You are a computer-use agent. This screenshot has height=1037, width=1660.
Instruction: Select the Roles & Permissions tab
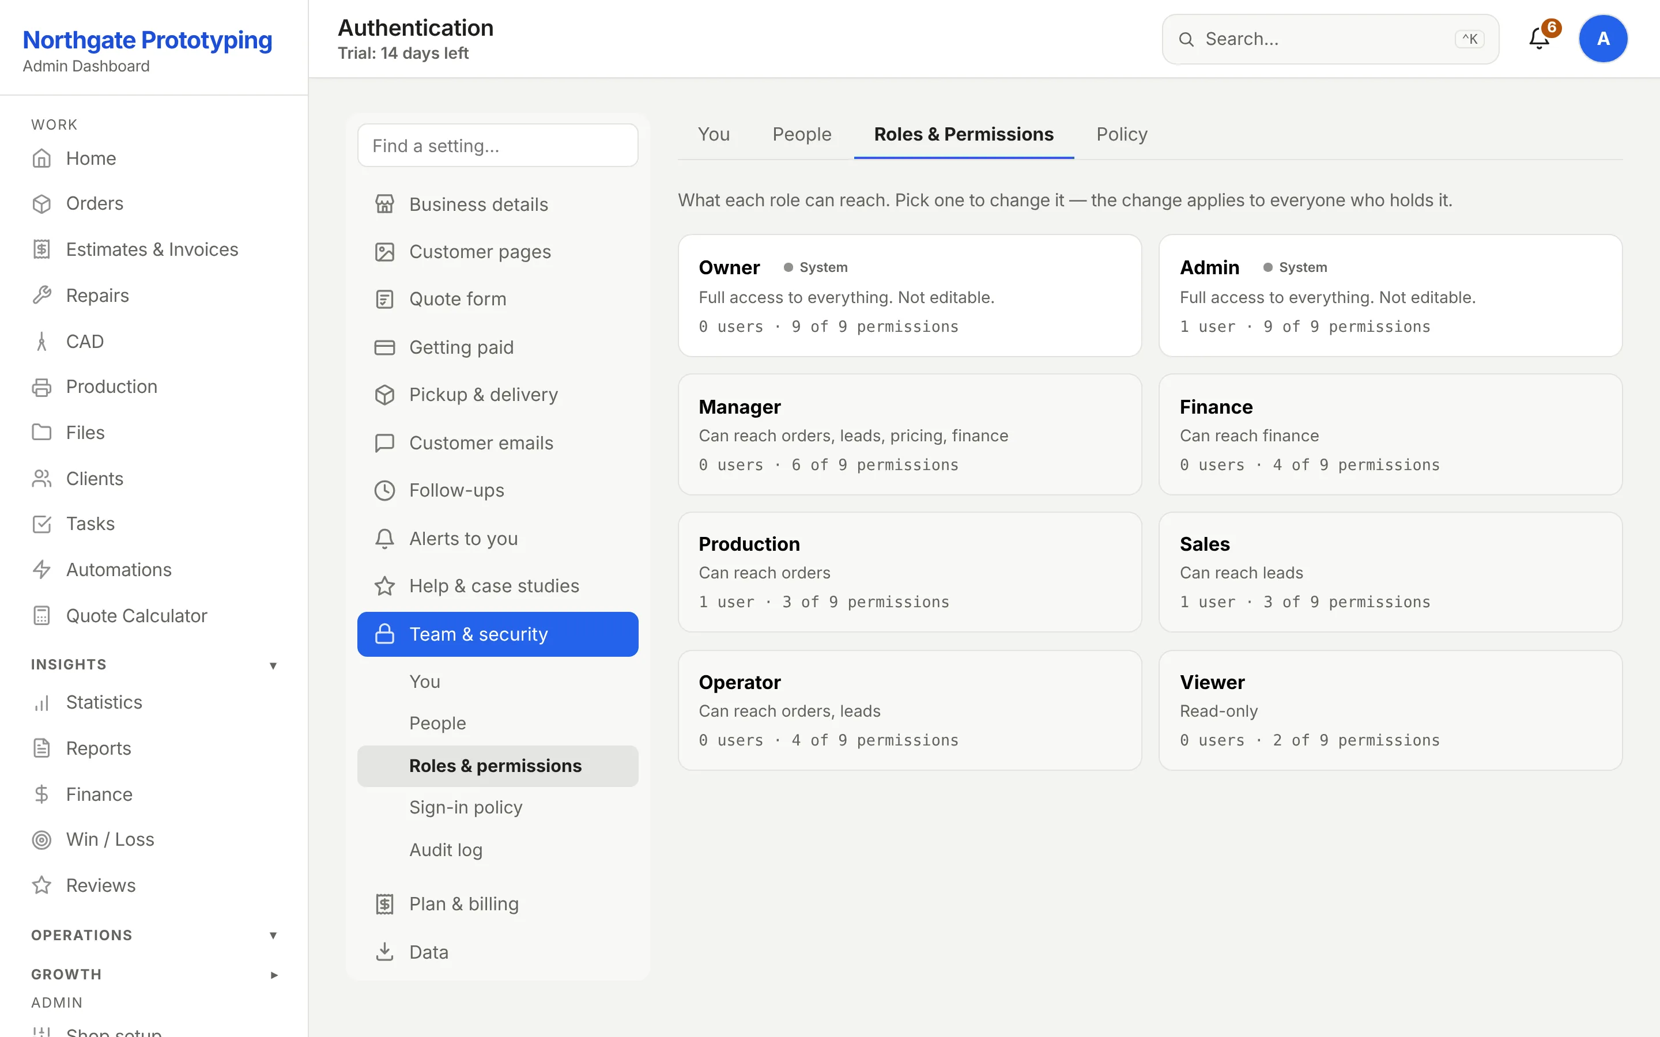pos(964,134)
